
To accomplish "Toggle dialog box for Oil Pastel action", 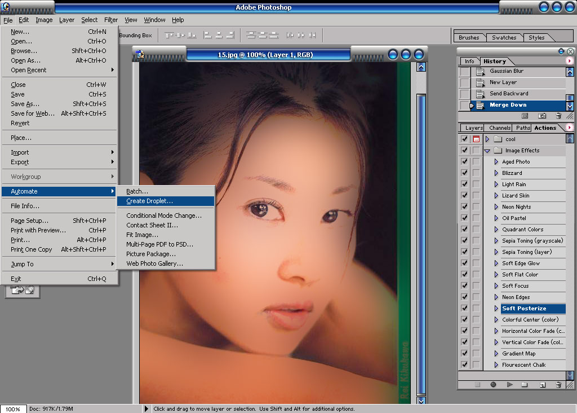I will pyautogui.click(x=476, y=218).
